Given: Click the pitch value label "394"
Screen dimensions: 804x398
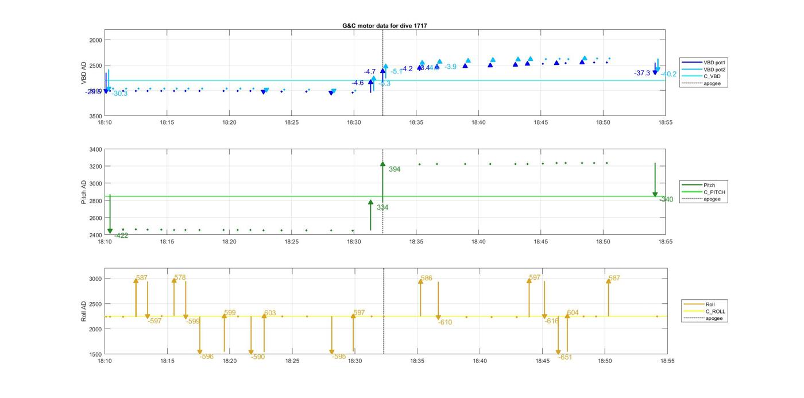Looking at the screenshot, I should click(x=395, y=169).
